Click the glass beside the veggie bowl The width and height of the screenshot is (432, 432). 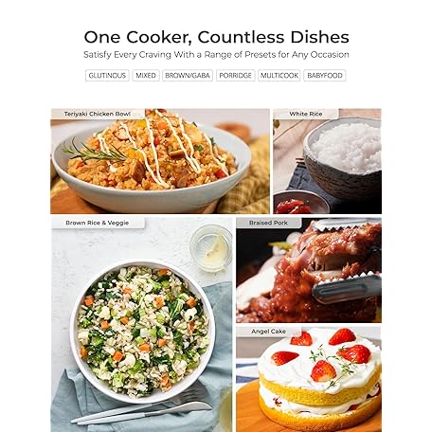211,248
